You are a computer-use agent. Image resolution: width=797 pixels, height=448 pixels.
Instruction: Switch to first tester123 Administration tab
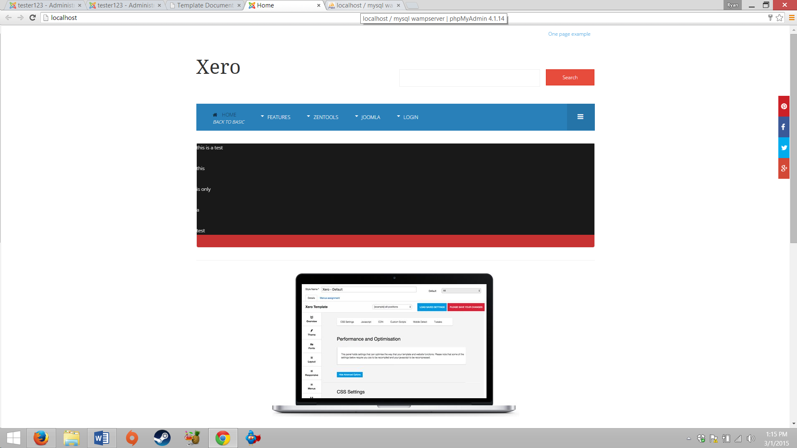[x=45, y=5]
